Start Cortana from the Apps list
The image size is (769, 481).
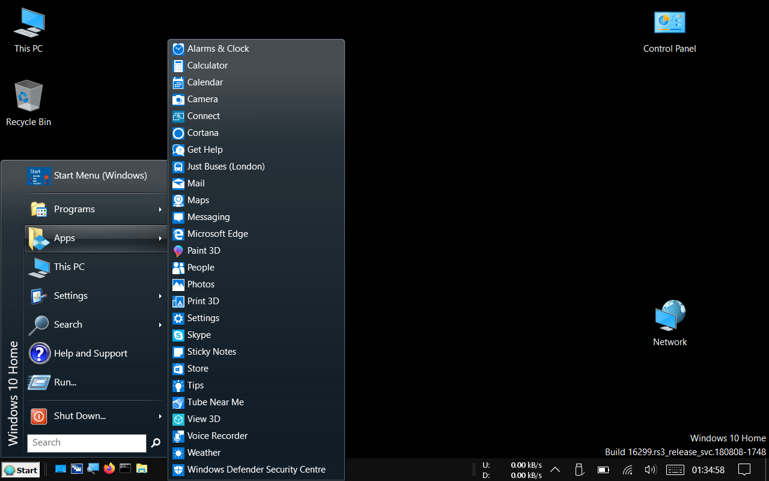256,133
